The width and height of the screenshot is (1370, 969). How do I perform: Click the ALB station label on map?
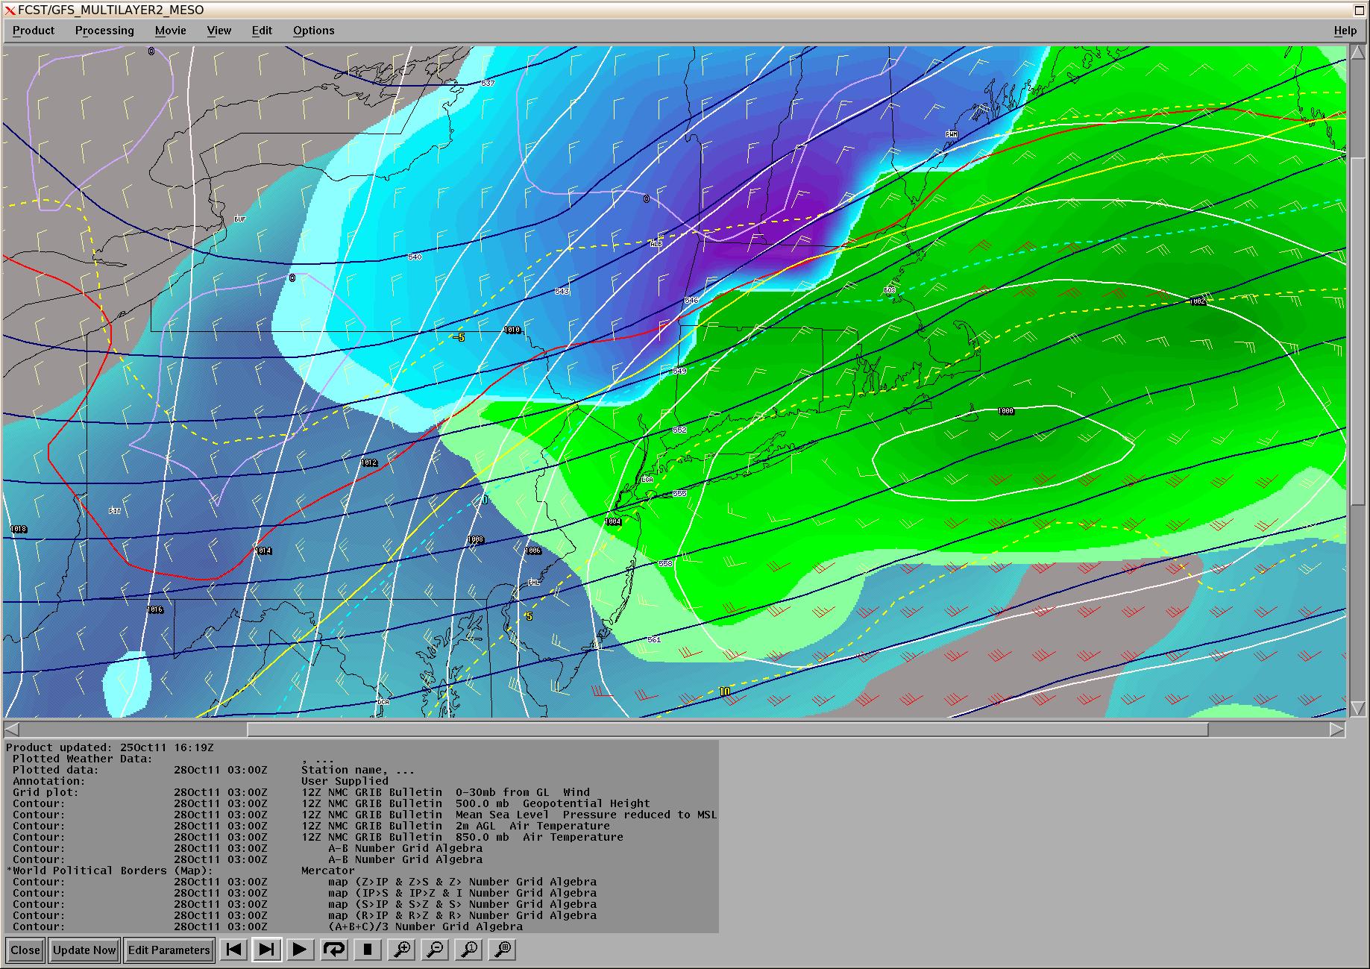[x=656, y=244]
